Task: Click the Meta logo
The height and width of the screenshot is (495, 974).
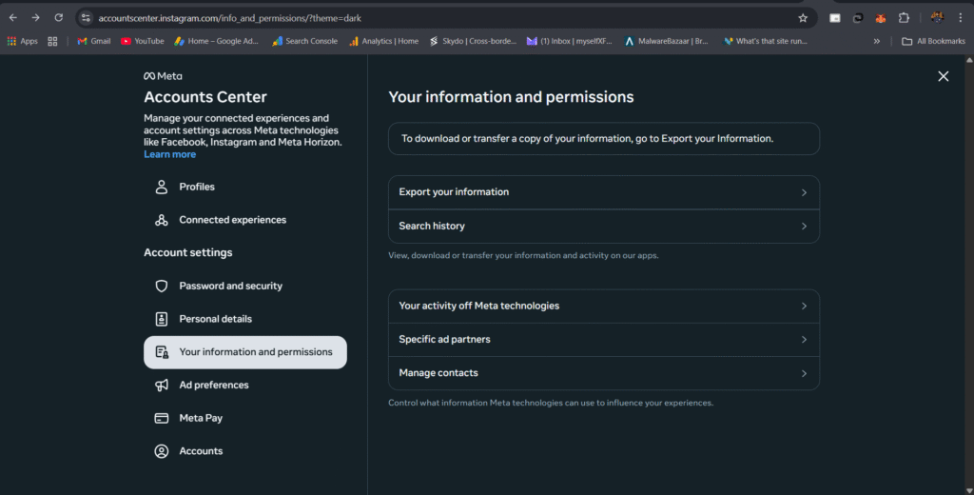Action: [163, 76]
